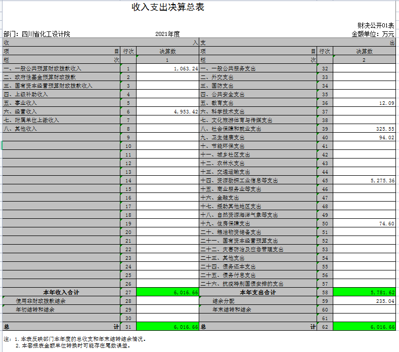Click the 一般公共预算财政拨款收入 row label
The height and width of the screenshot is (352, 399).
pos(61,68)
